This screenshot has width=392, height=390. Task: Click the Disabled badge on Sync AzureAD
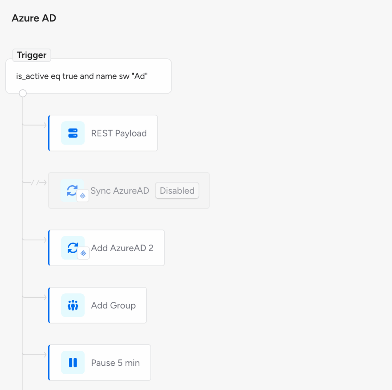click(x=177, y=191)
